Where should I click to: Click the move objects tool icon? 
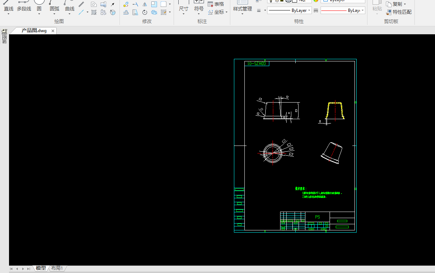[x=126, y=4]
